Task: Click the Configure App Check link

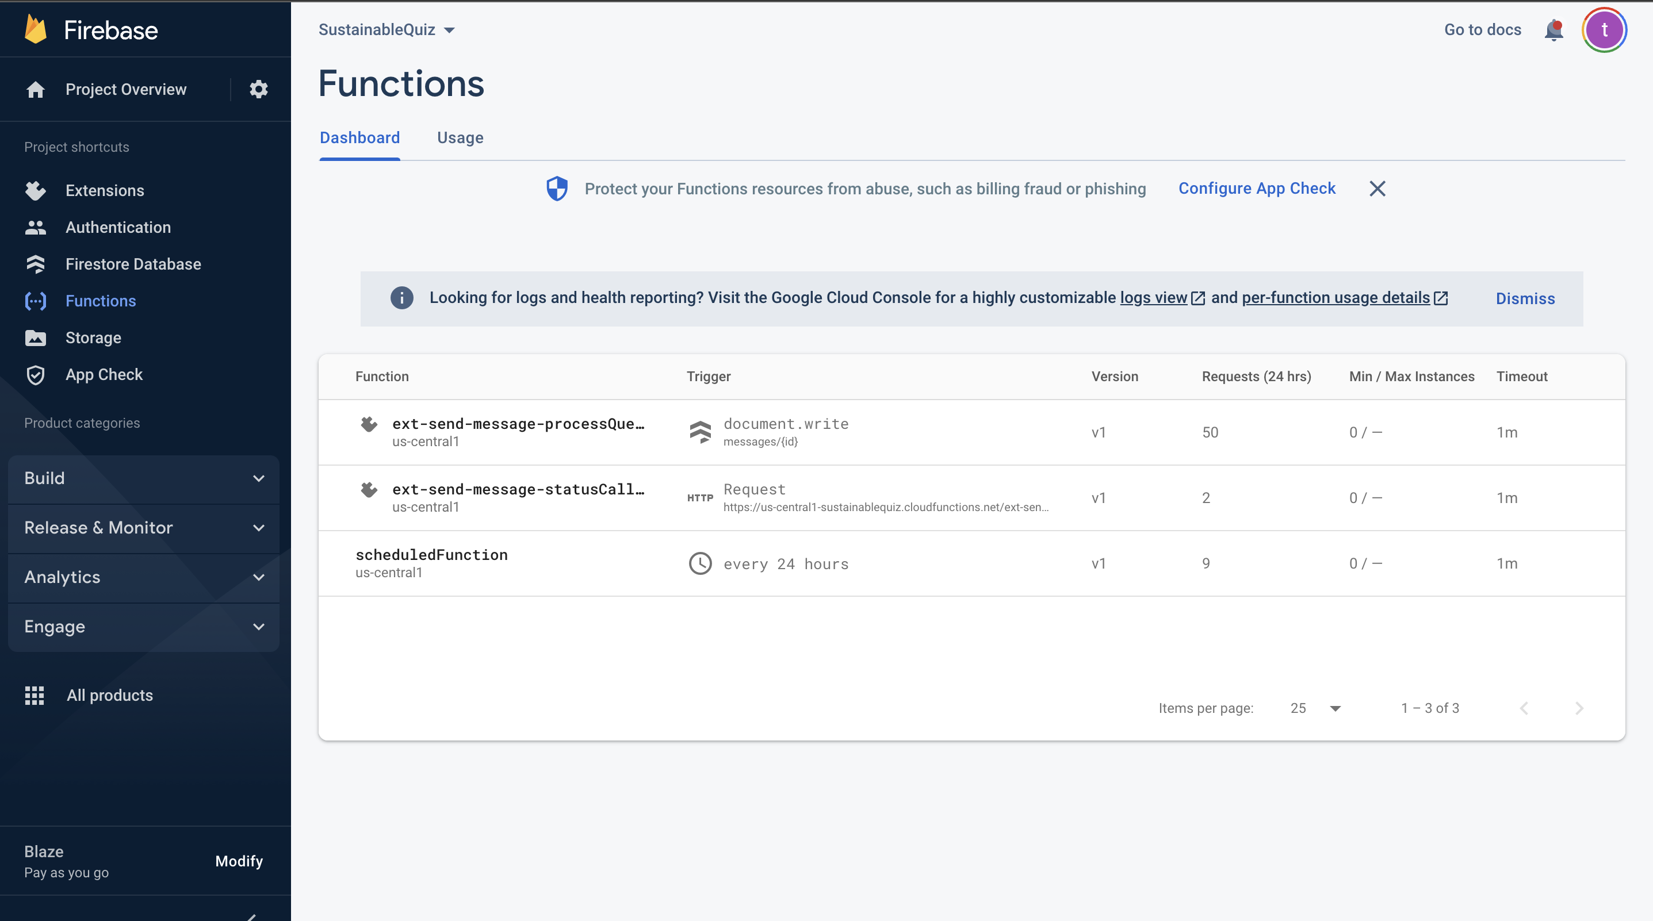Action: pos(1257,189)
